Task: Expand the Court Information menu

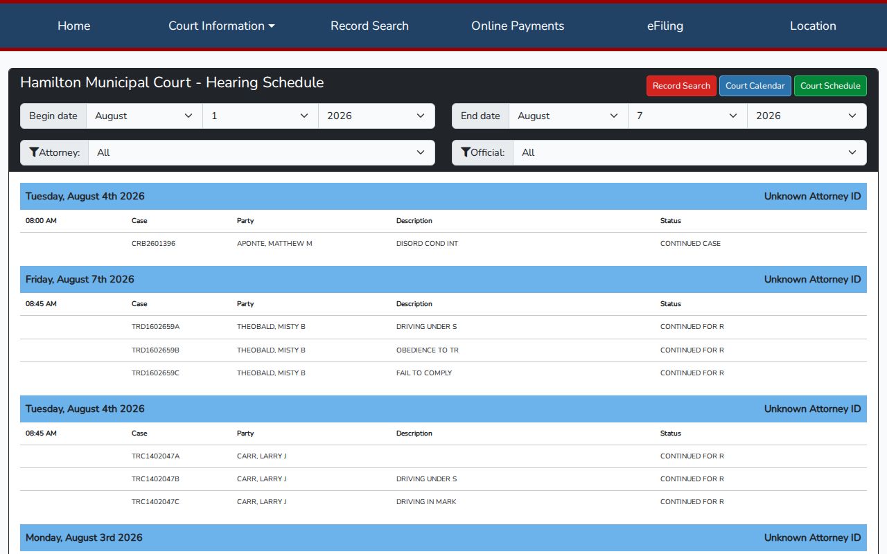Action: point(222,26)
